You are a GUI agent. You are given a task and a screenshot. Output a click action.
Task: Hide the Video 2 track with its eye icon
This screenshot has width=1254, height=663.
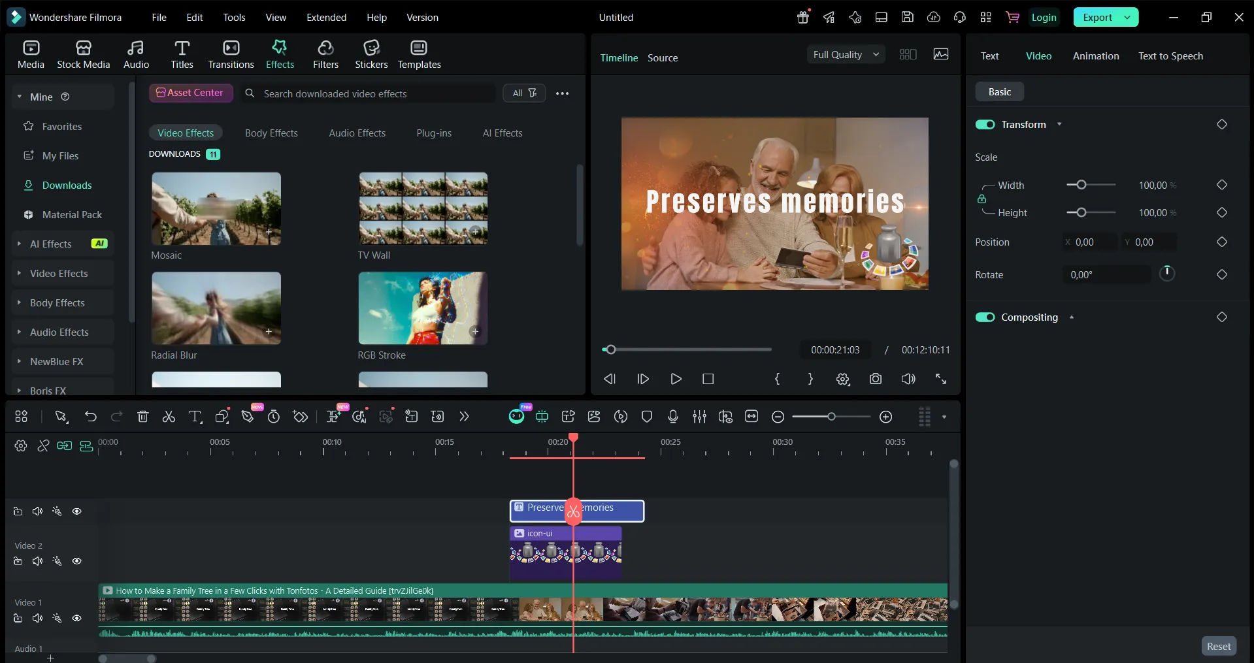pos(77,561)
